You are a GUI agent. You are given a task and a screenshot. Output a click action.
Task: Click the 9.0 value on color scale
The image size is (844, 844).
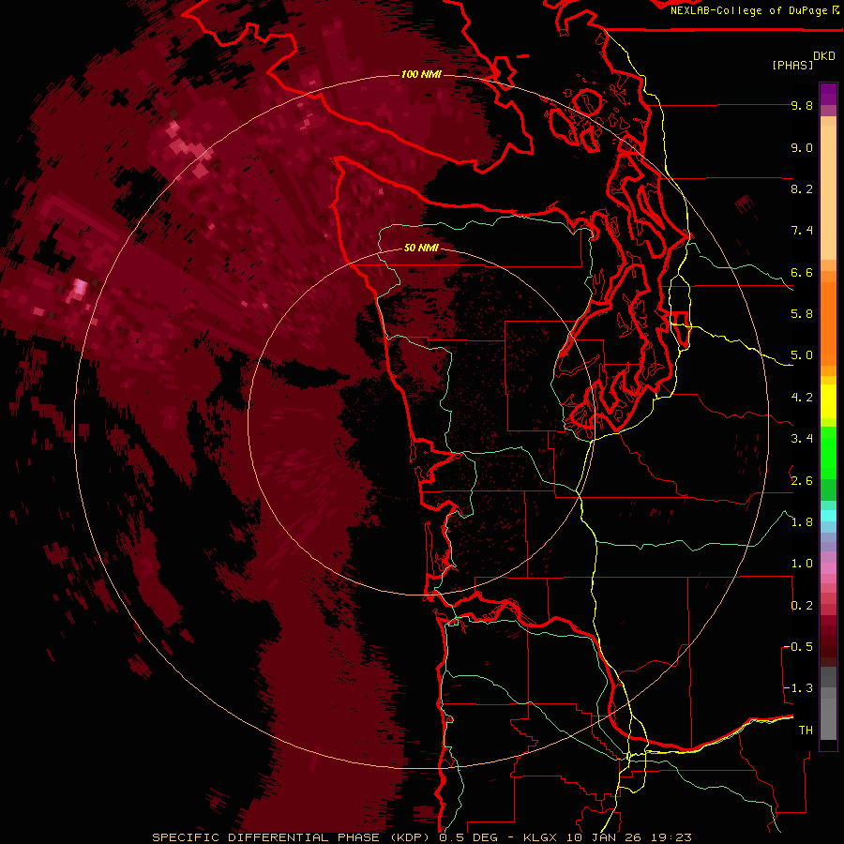coord(802,147)
